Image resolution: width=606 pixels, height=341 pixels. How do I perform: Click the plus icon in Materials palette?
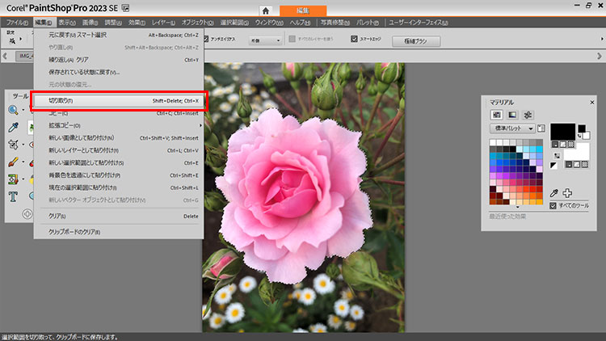(x=567, y=193)
